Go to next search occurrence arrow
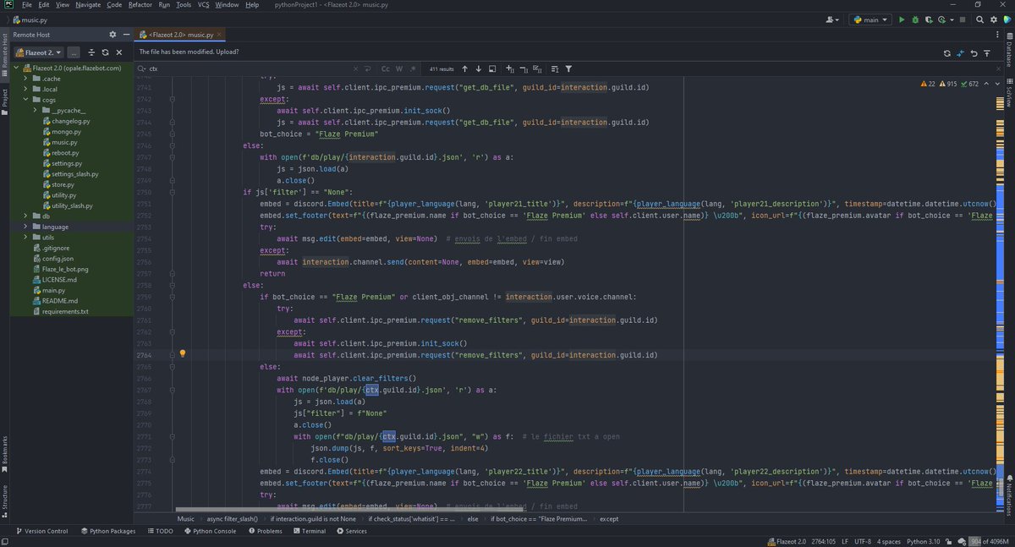The height and width of the screenshot is (547, 1015). click(x=479, y=68)
